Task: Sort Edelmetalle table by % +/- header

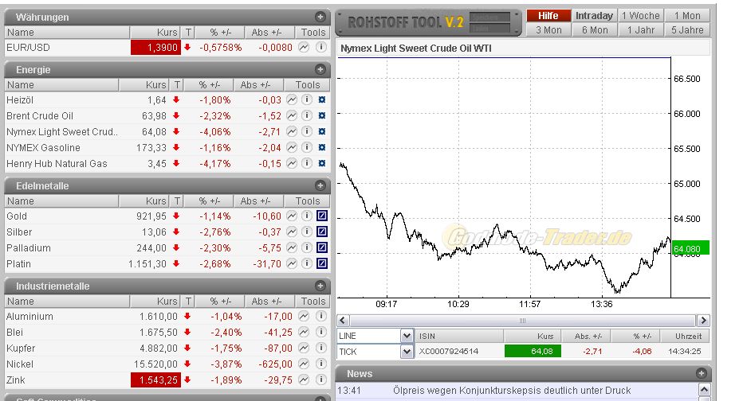Action: coord(209,201)
